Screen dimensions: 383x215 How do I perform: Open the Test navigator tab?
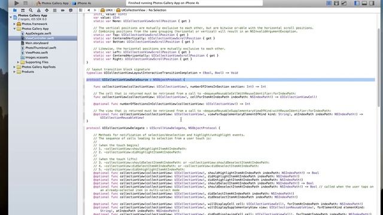point(47,10)
